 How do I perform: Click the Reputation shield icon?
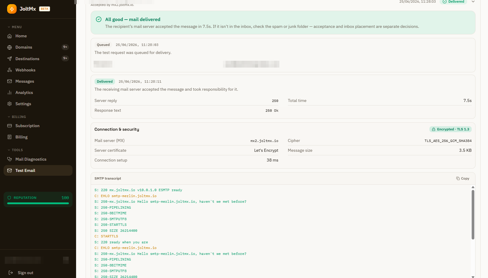click(9, 198)
